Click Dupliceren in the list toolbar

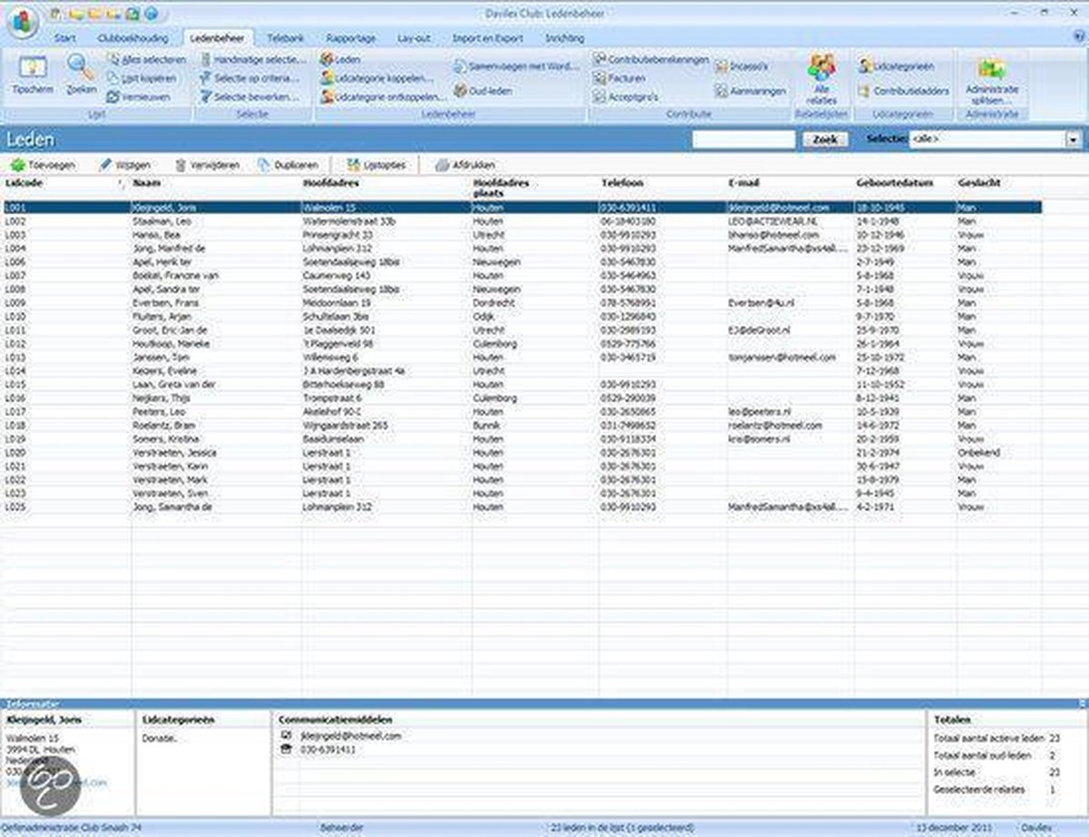click(288, 165)
